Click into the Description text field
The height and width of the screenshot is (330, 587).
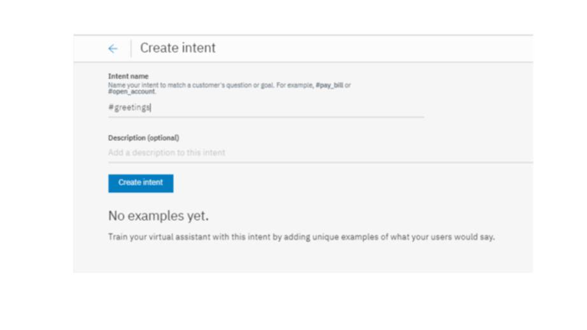(x=318, y=153)
